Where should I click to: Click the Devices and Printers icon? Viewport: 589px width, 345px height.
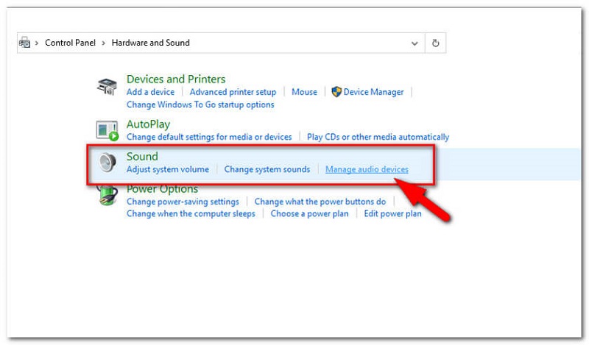pyautogui.click(x=107, y=86)
